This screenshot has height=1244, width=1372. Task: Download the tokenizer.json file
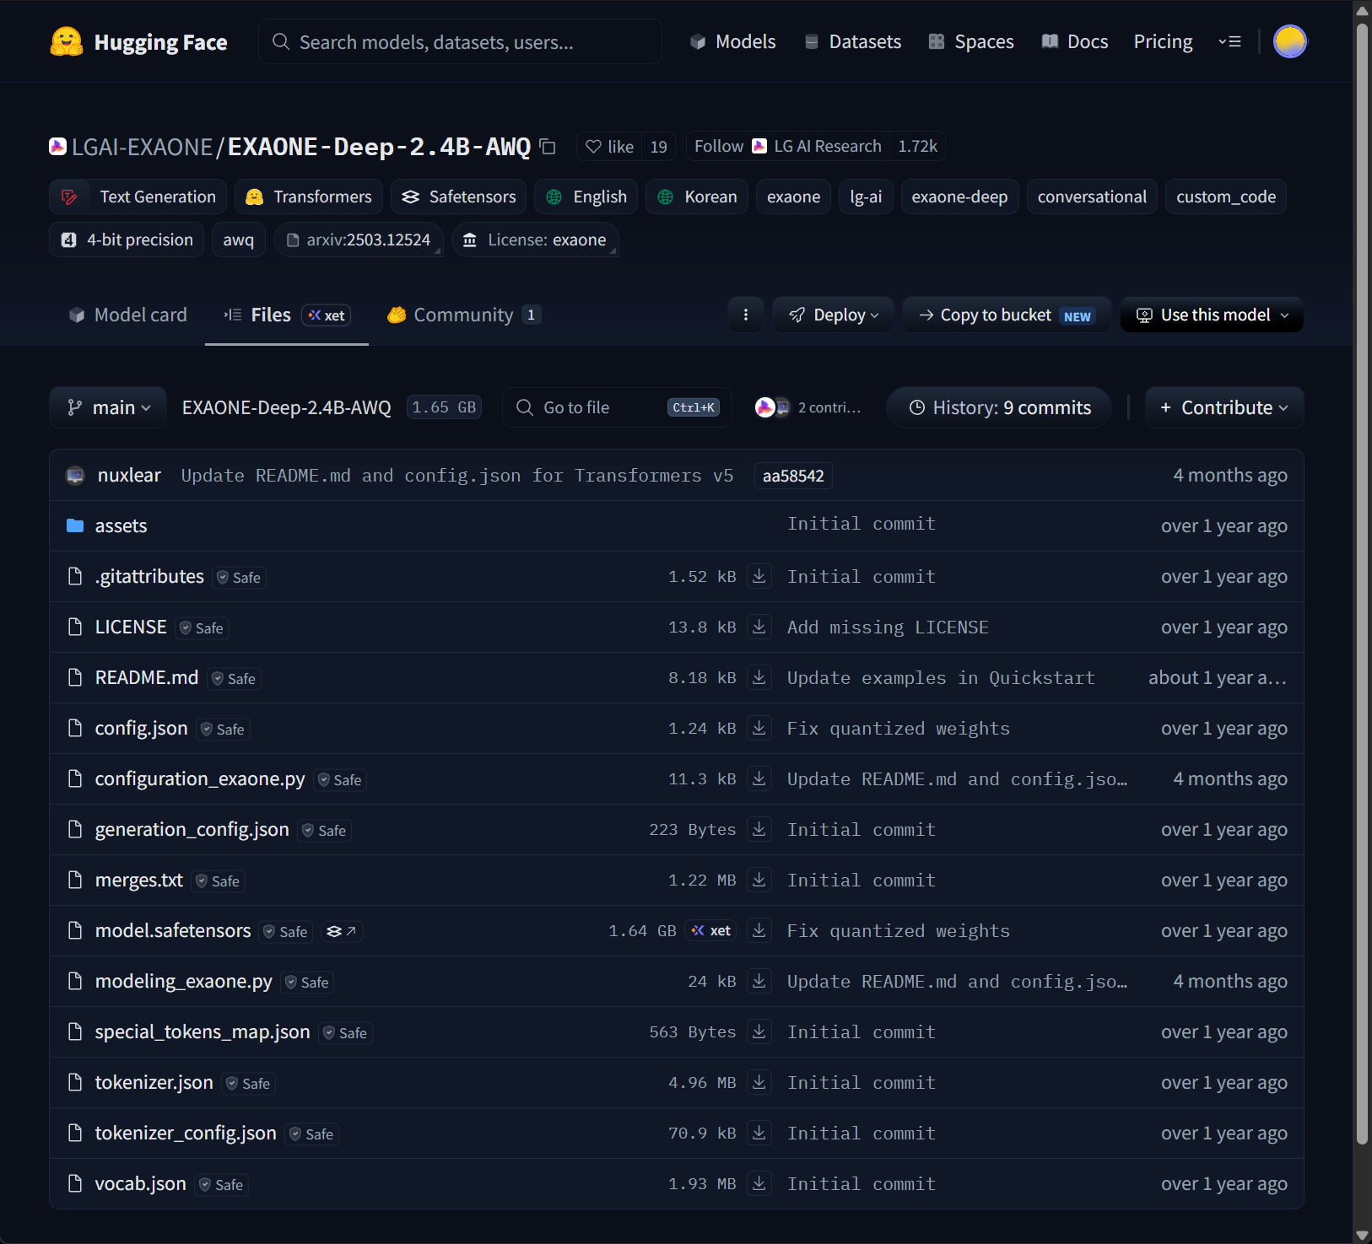pyautogui.click(x=759, y=1082)
